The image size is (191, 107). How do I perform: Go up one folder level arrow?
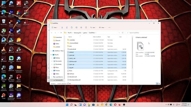61,33
